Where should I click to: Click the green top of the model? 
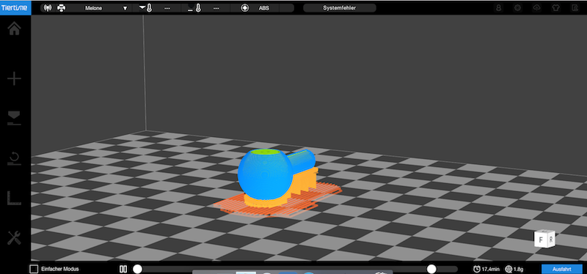tap(266, 152)
